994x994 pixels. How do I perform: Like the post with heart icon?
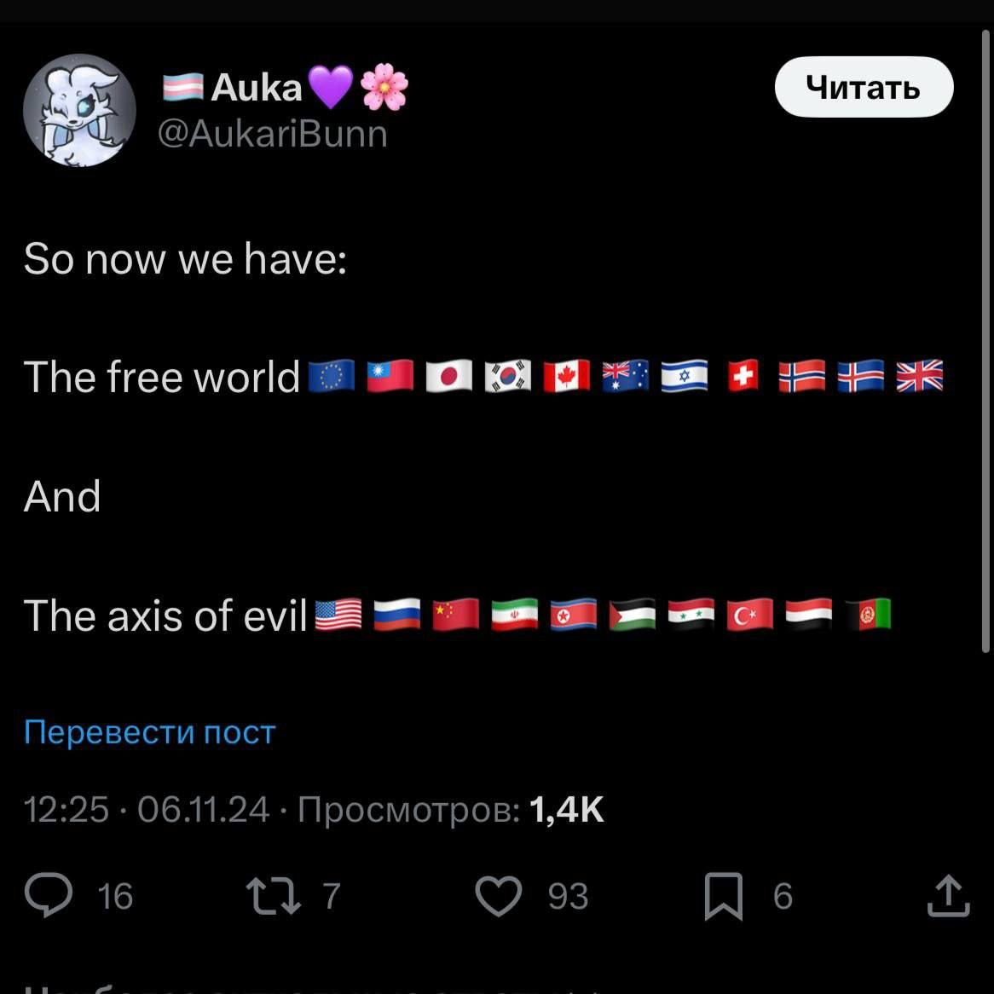[499, 895]
